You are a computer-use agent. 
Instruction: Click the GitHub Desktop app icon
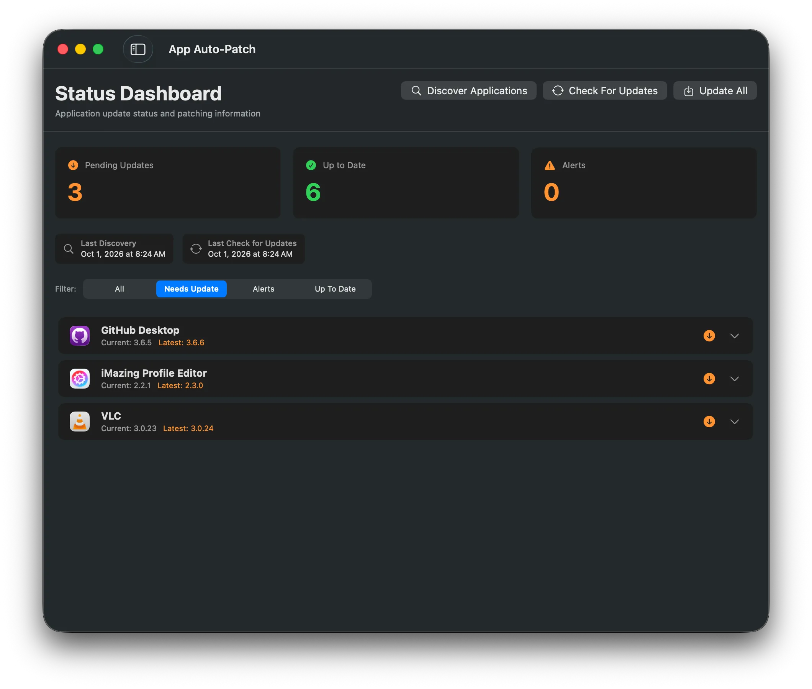[x=80, y=336]
